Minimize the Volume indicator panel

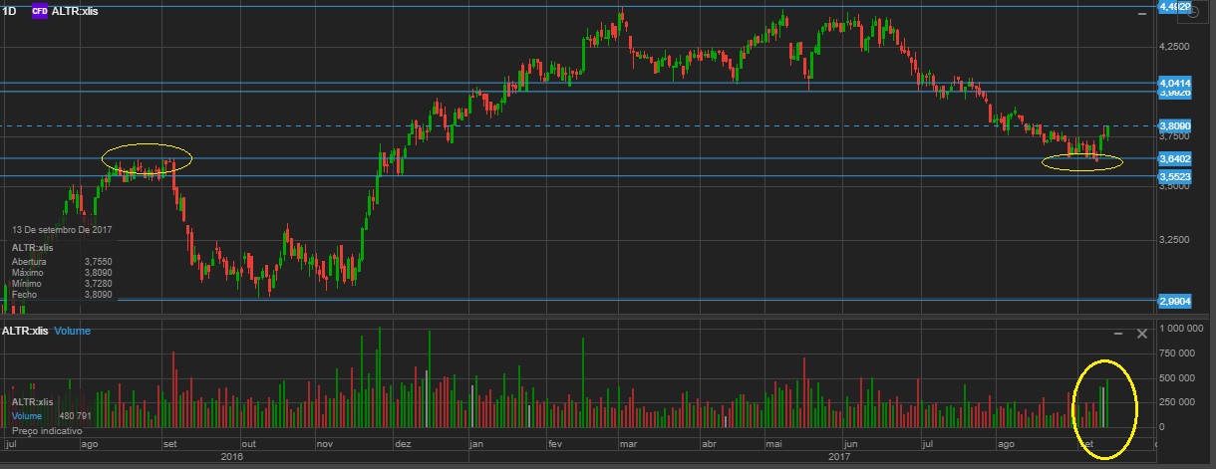pos(1119,333)
